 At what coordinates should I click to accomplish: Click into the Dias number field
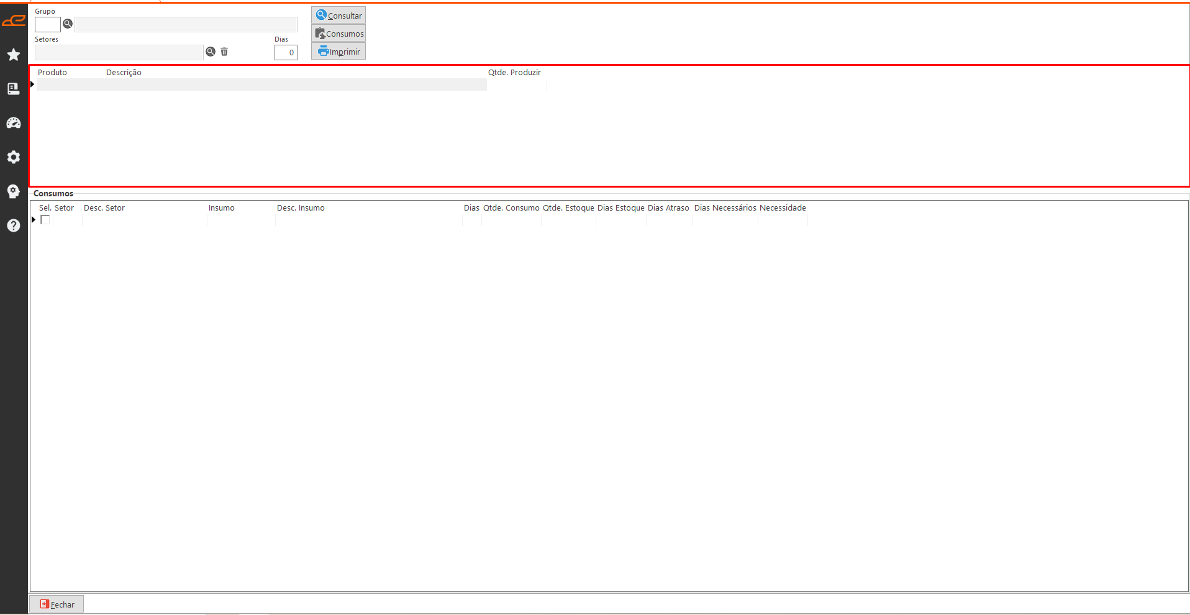tap(286, 53)
